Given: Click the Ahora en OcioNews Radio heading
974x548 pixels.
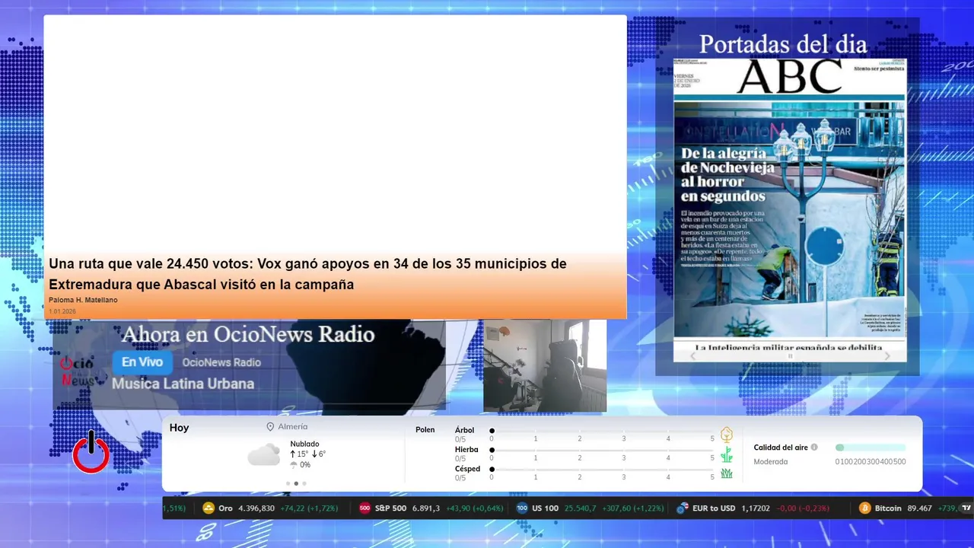Looking at the screenshot, I should (x=248, y=334).
